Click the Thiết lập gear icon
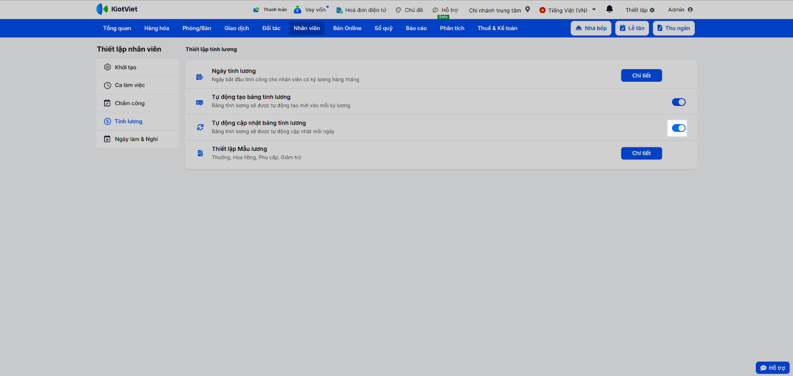 (x=652, y=10)
